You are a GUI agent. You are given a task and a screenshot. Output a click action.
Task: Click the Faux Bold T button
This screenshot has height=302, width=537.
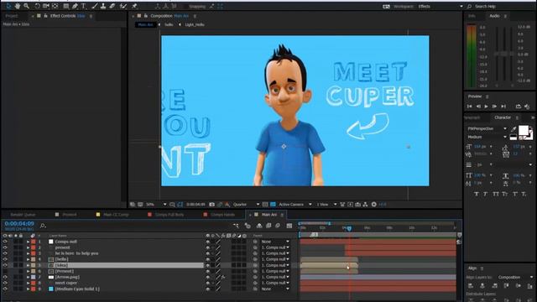(x=477, y=194)
